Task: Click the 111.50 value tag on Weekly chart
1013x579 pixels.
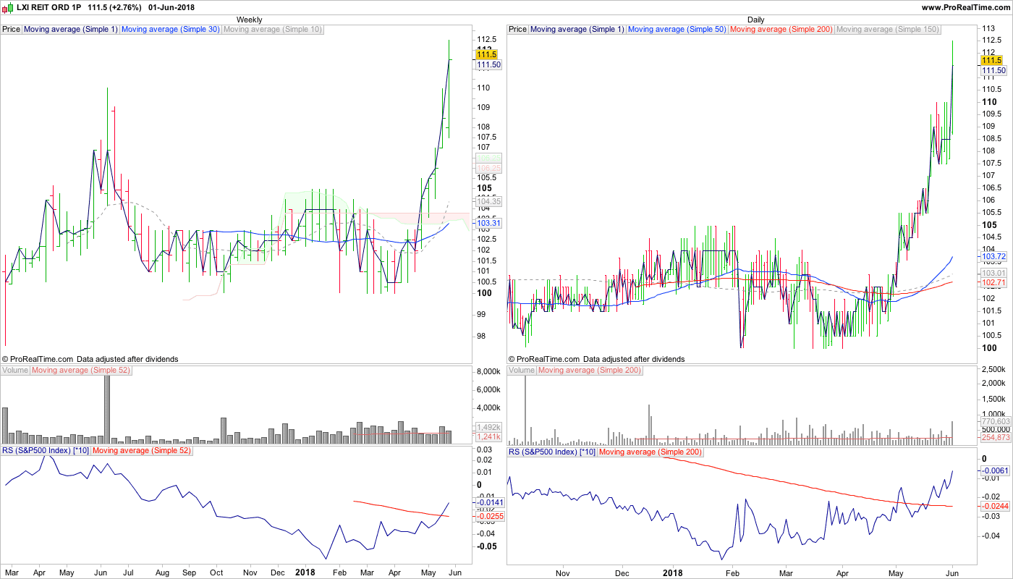Action: click(488, 64)
